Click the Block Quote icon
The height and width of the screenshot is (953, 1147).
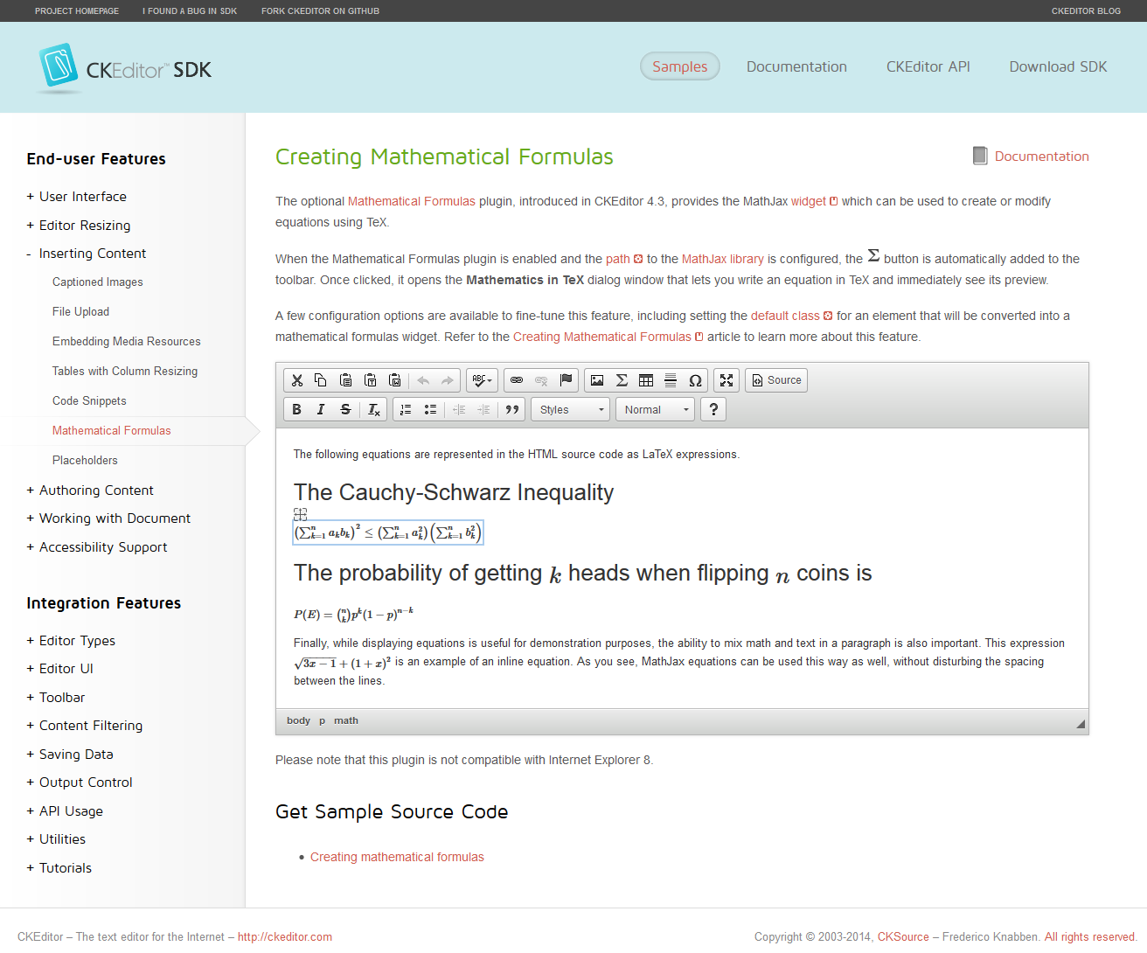tap(512, 409)
